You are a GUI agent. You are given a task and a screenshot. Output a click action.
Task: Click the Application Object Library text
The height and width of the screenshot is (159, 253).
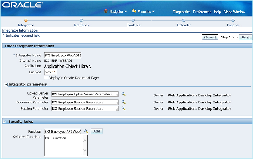[x=68, y=66]
